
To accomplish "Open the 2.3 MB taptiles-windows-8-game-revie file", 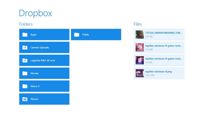I will 159,47.
